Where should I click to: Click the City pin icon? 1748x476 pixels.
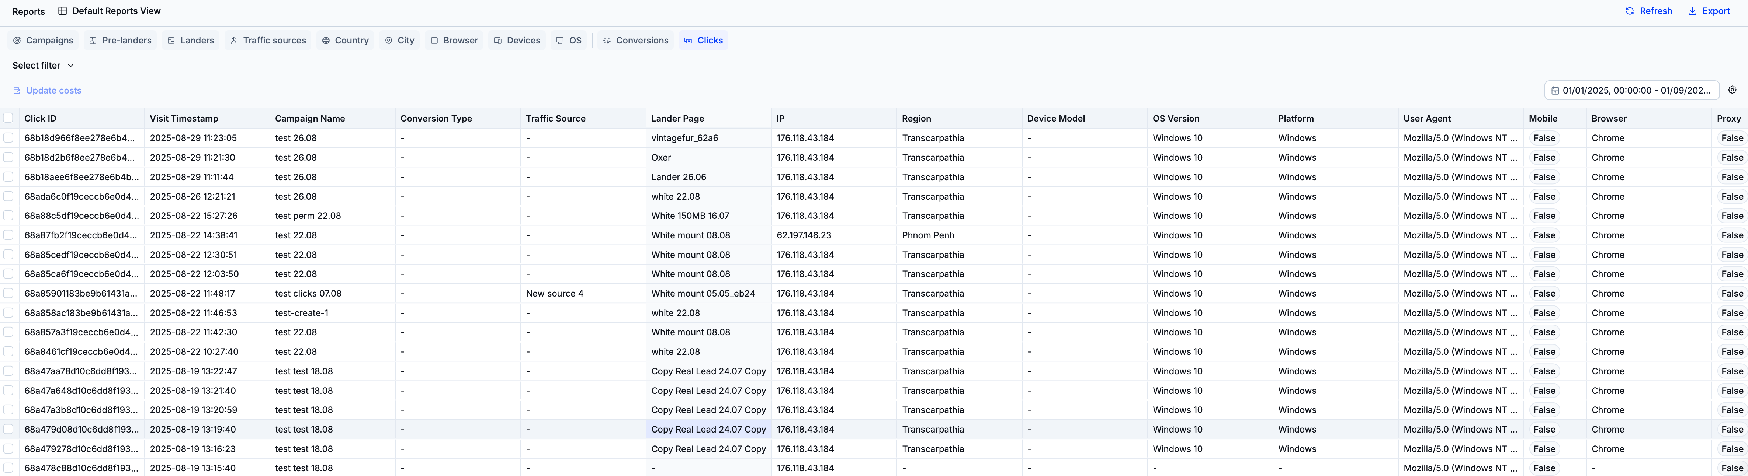388,41
